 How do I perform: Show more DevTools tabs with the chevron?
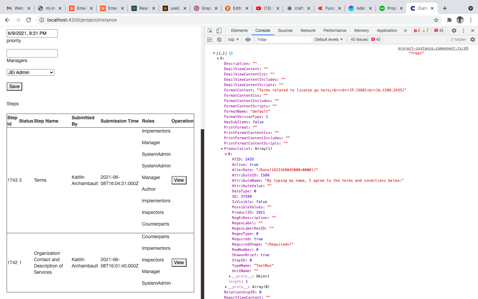point(405,31)
